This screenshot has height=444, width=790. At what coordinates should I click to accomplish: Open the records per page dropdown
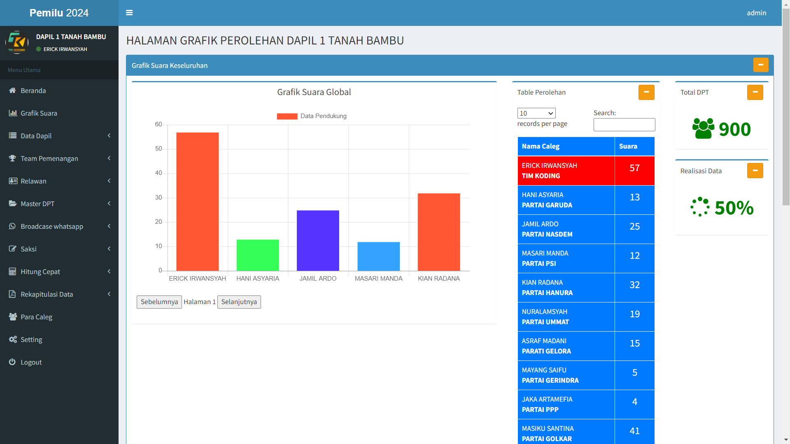pyautogui.click(x=536, y=113)
